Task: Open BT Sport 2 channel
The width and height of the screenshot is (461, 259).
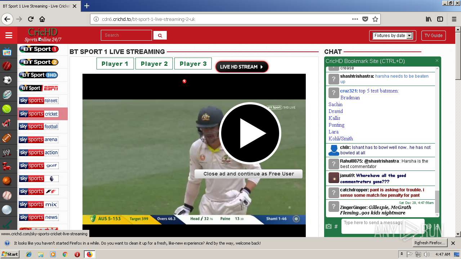Action: tap(39, 62)
